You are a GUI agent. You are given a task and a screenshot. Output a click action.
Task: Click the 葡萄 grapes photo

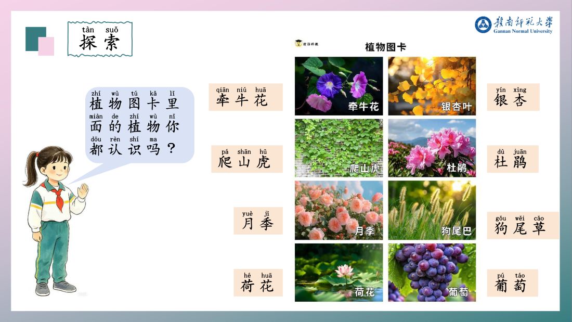(432, 273)
